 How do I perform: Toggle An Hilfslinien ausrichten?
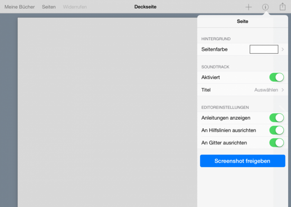tap(276, 130)
